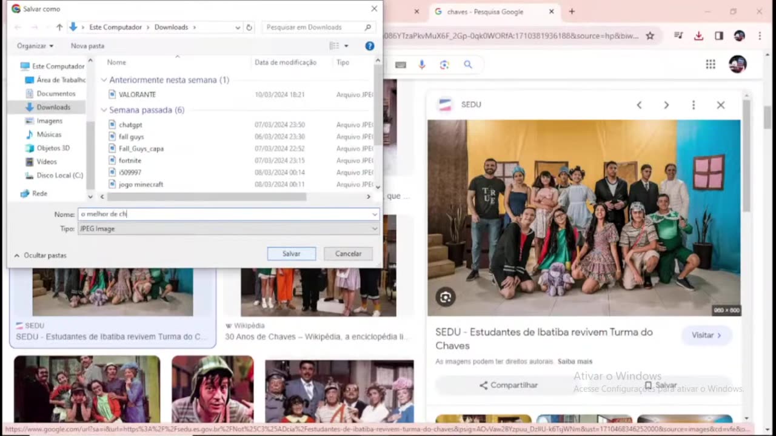Open help in the Salvar como dialog

click(x=370, y=46)
